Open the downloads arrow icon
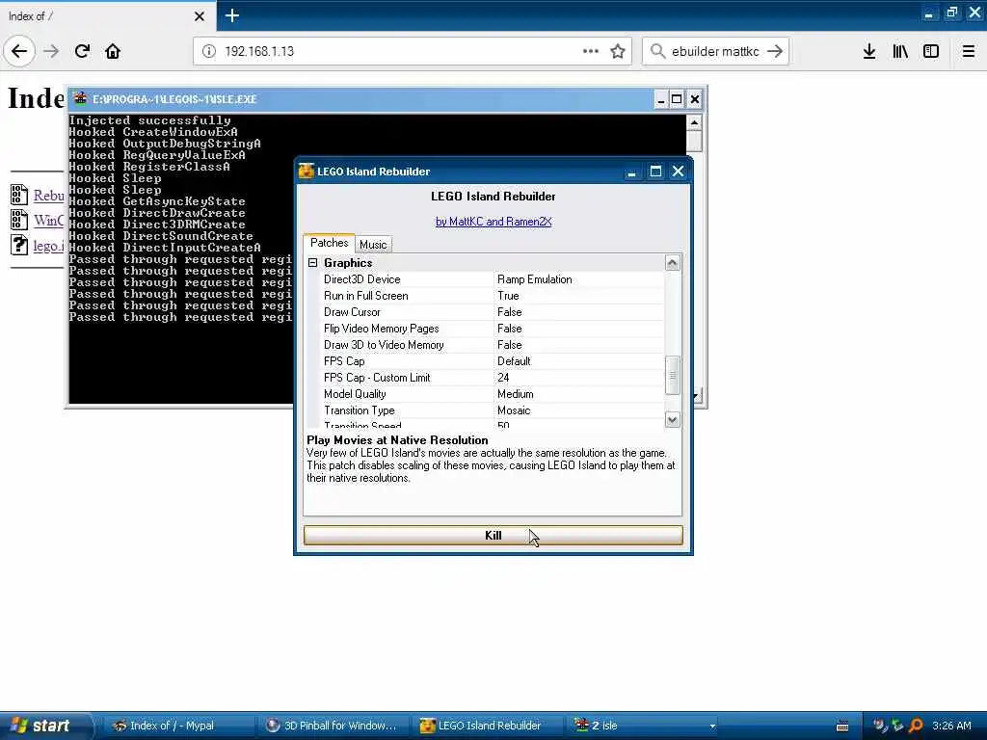Viewport: 987px width, 740px height. (x=869, y=51)
